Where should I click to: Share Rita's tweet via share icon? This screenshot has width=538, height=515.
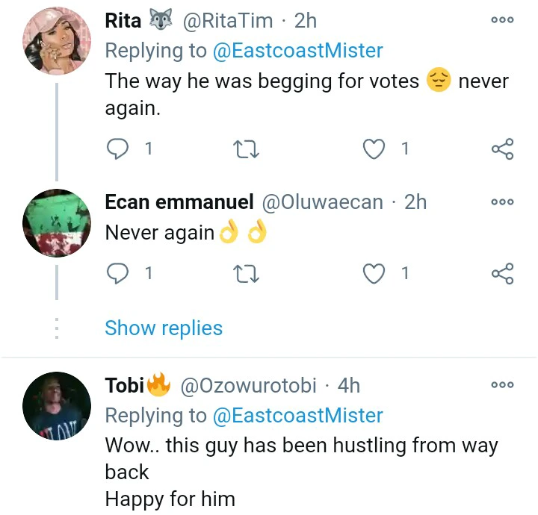(x=503, y=149)
